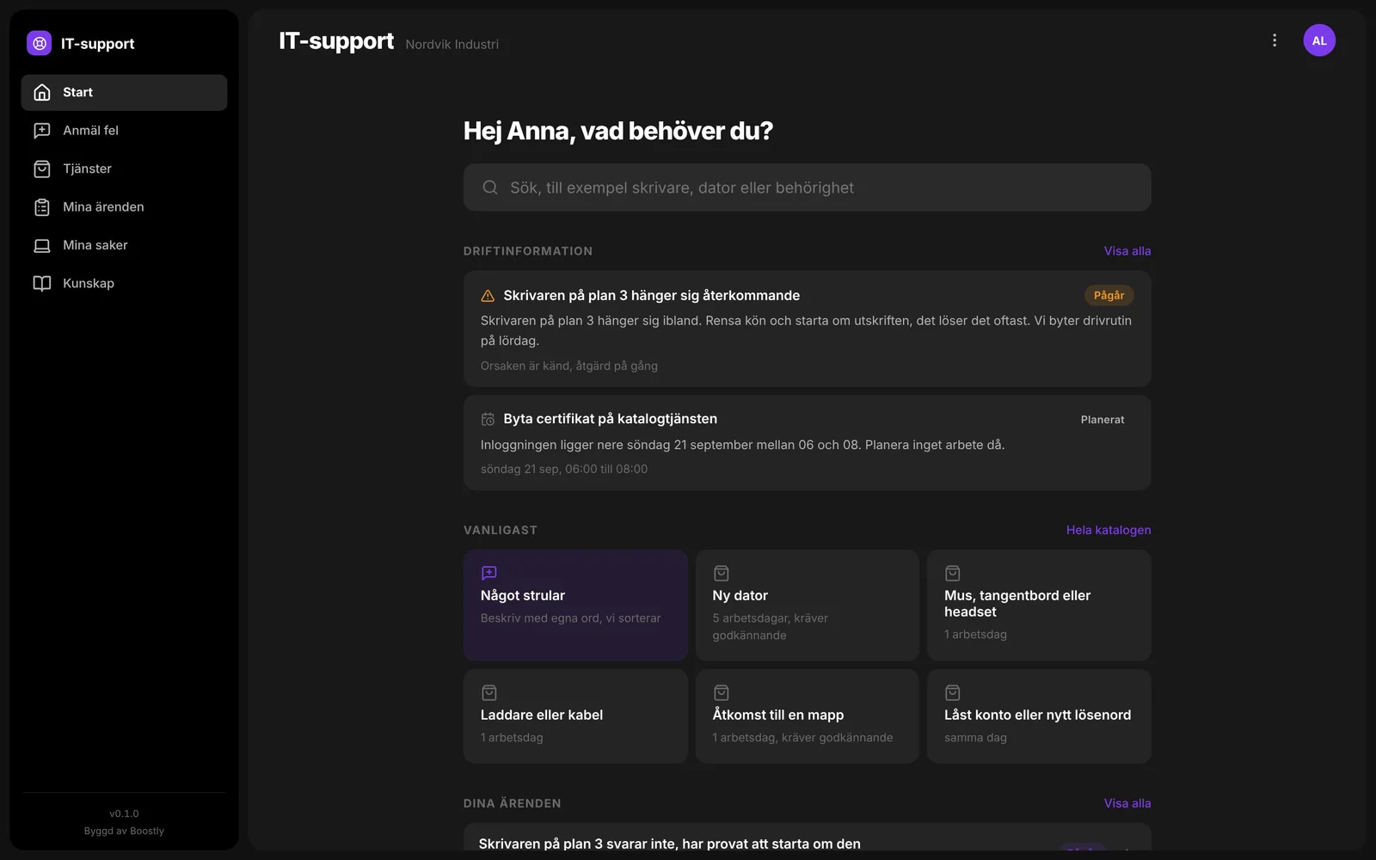Viewport: 1376px width, 860px height.
Task: Open Skrivaren på plan 3 hänger sig notice
Action: click(807, 329)
